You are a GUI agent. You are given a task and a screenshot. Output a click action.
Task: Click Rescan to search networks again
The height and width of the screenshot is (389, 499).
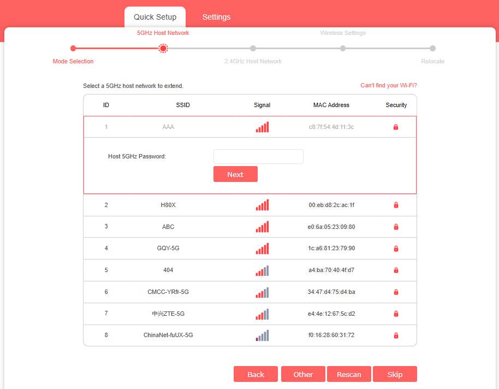click(349, 374)
